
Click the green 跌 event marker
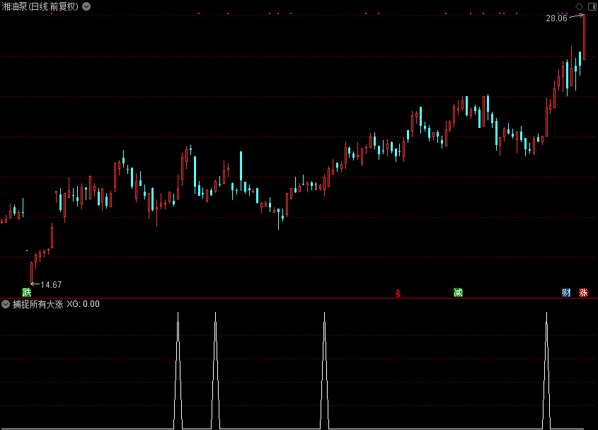click(x=27, y=292)
